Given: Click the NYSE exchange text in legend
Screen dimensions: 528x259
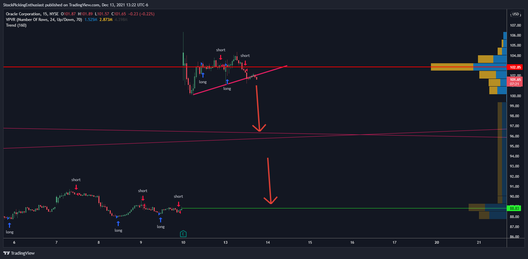Looking at the screenshot, I should [54, 14].
